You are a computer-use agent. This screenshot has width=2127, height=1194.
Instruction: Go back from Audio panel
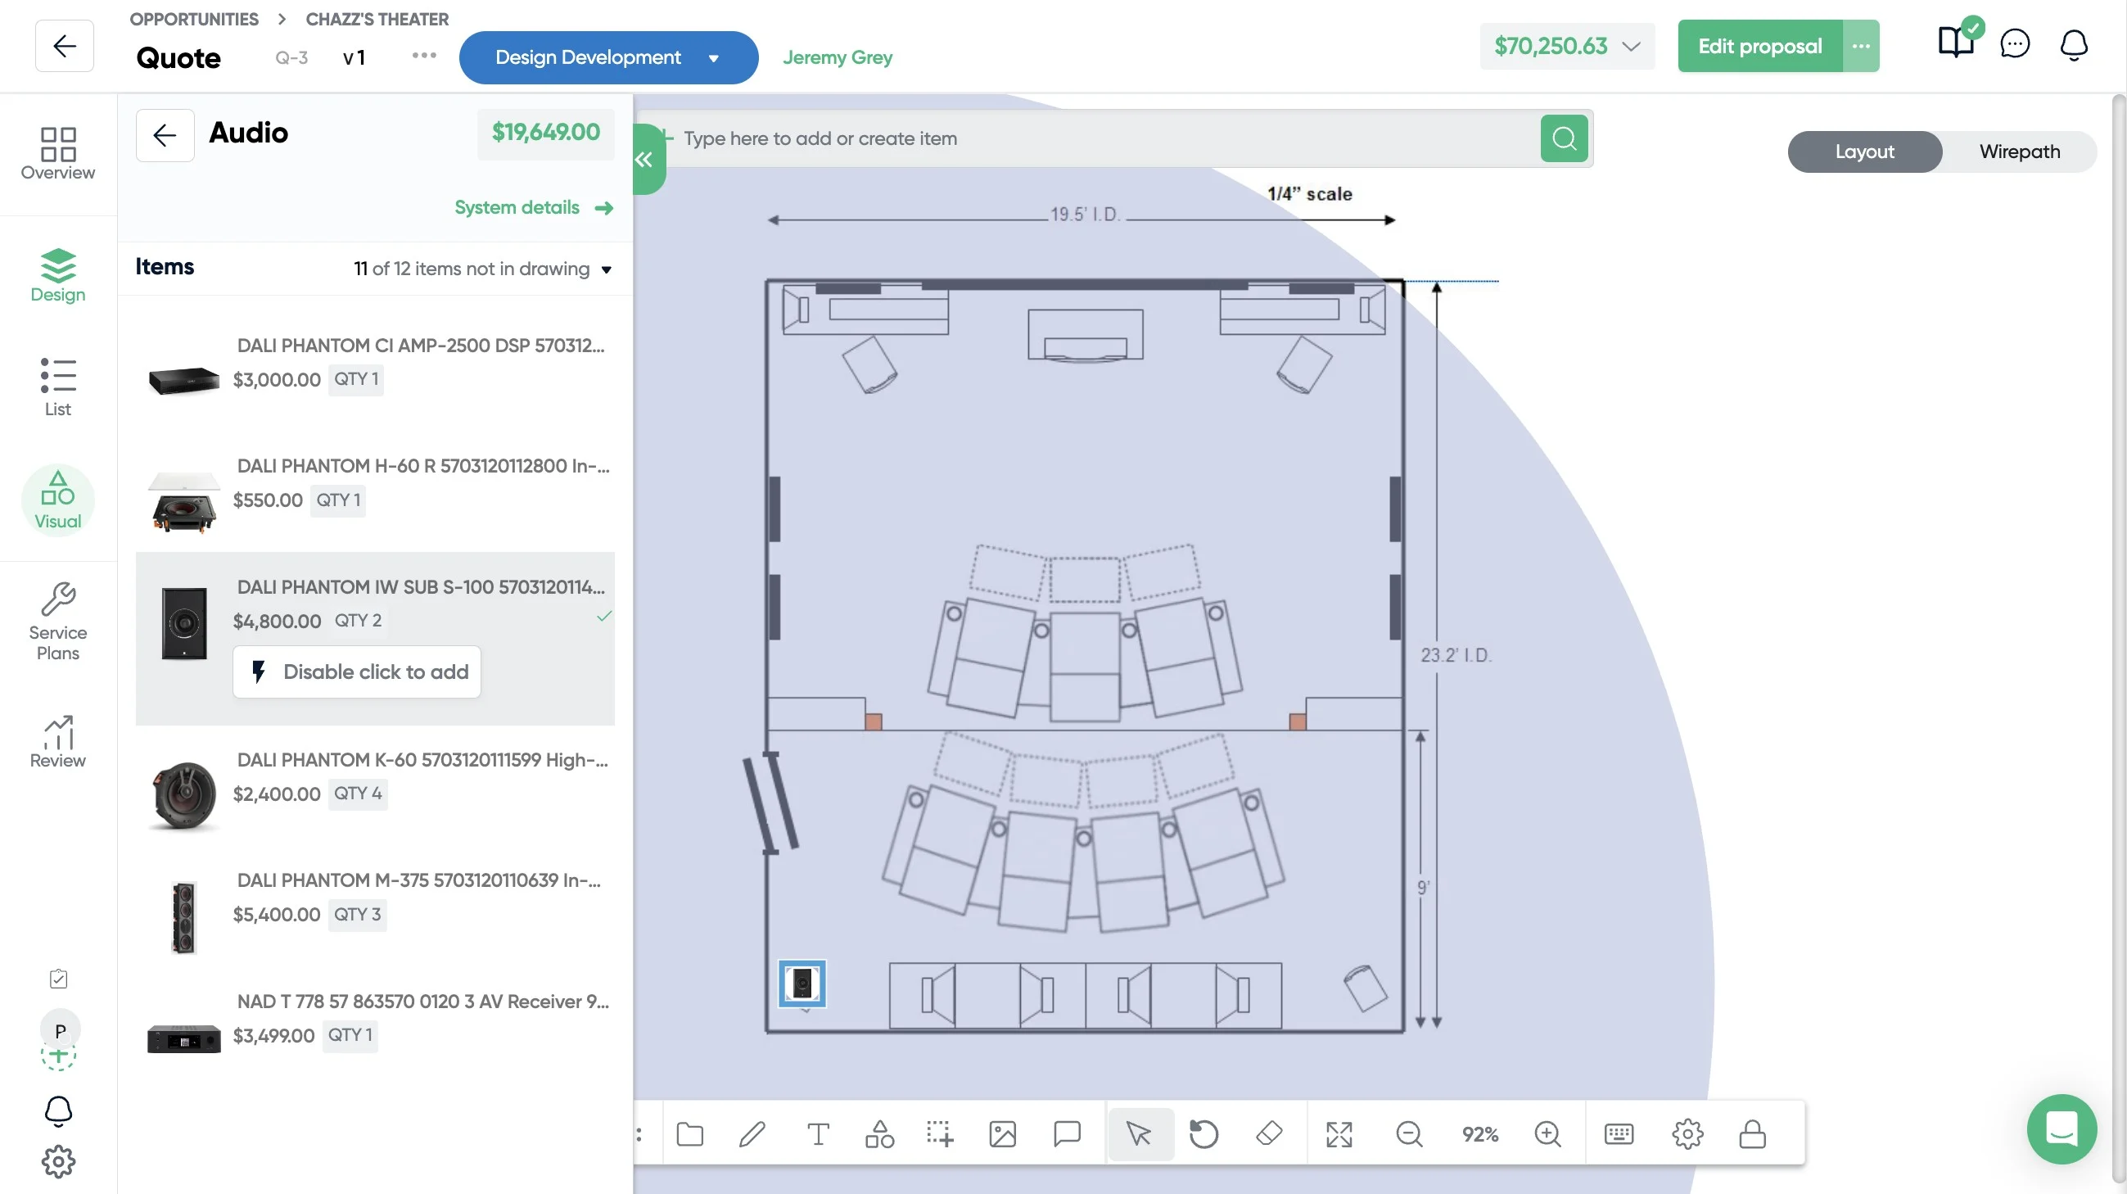coord(165,135)
